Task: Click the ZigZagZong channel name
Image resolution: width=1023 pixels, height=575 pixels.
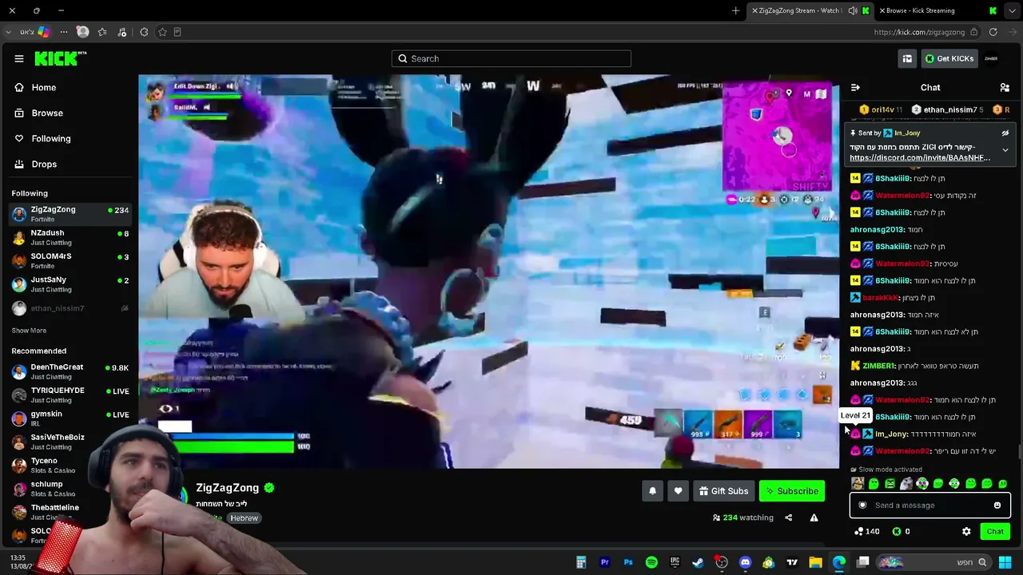Action: coord(228,488)
